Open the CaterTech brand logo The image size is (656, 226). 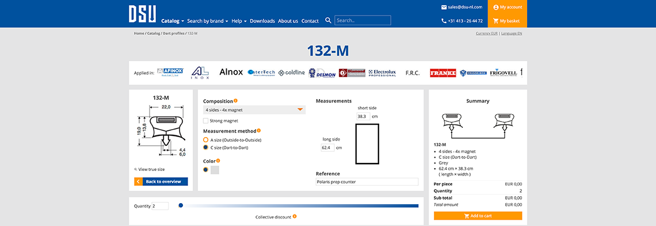point(261,72)
